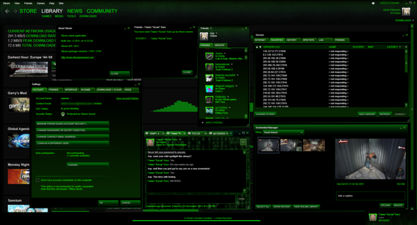This screenshot has height=225, width=417.
Task: Open Downloads + Cloud settings tab
Action: (109, 90)
